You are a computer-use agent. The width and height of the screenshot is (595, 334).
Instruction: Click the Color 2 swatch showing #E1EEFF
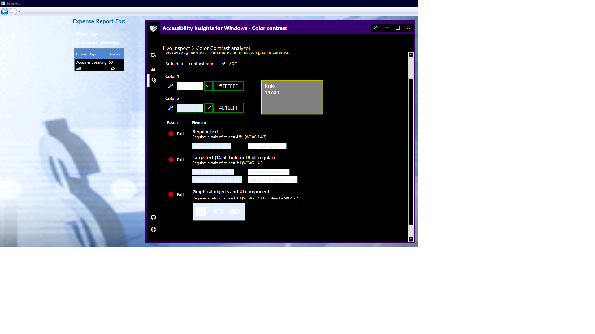tap(190, 108)
